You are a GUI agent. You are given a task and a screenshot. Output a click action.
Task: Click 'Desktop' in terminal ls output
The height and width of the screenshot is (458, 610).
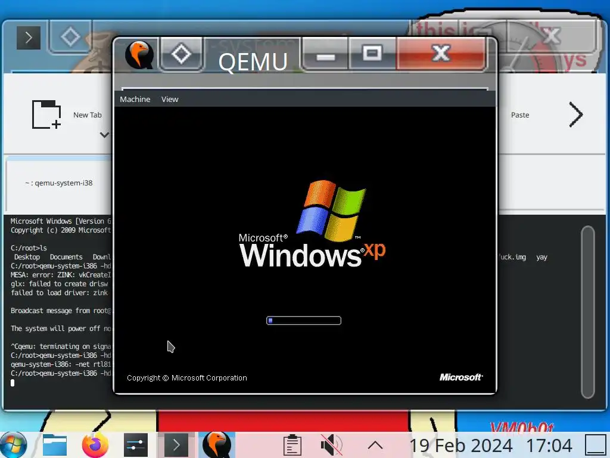point(27,257)
